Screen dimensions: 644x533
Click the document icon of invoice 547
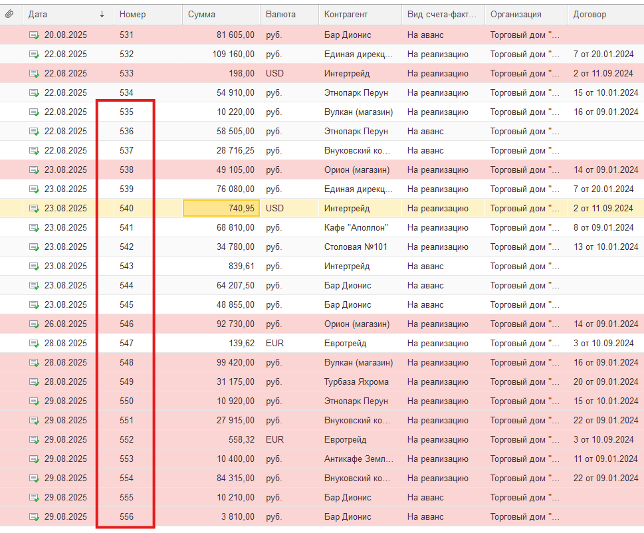coord(34,344)
